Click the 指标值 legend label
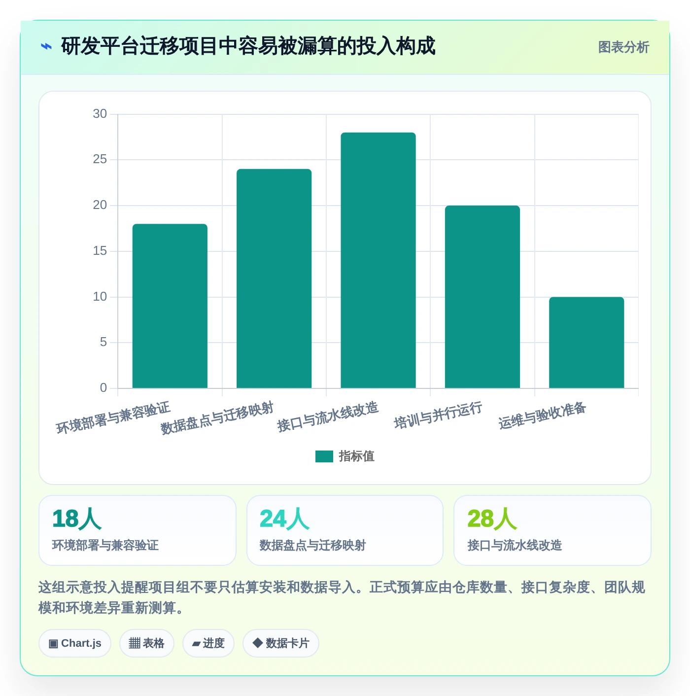Viewport: 690px width, 696px height. point(356,456)
